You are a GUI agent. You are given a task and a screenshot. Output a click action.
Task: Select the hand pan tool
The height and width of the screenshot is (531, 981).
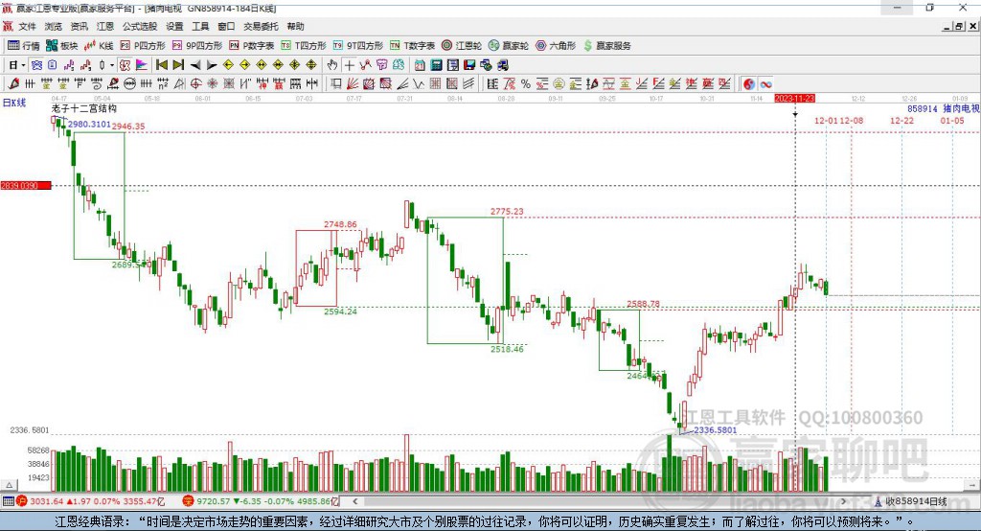(332, 65)
